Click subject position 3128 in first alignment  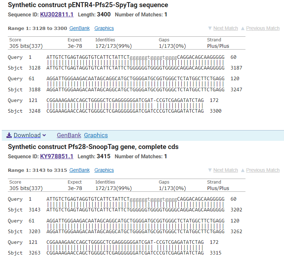click(35, 68)
